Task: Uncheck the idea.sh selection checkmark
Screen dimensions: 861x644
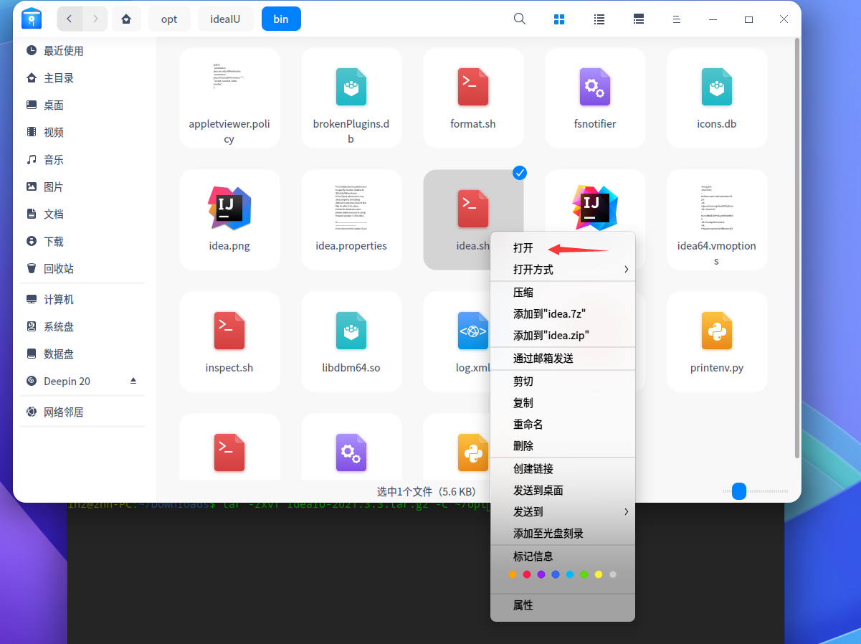Action: (520, 173)
